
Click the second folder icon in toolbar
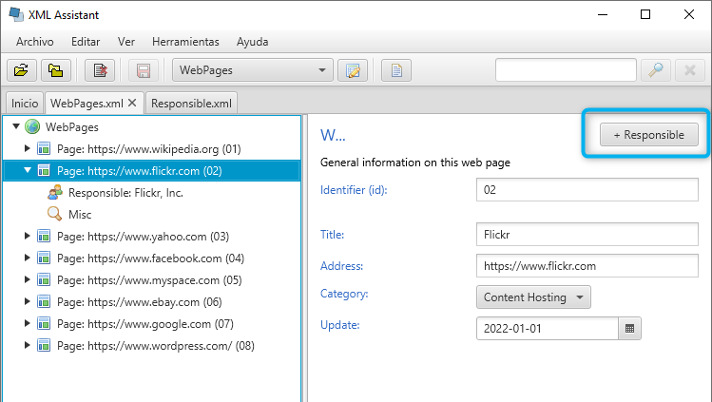click(x=56, y=70)
